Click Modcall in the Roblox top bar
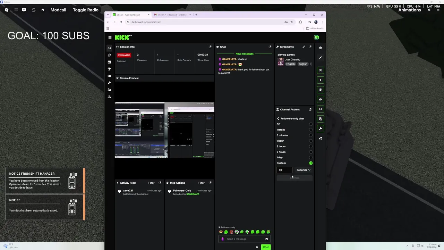This screenshot has height=250, width=444. [x=58, y=10]
